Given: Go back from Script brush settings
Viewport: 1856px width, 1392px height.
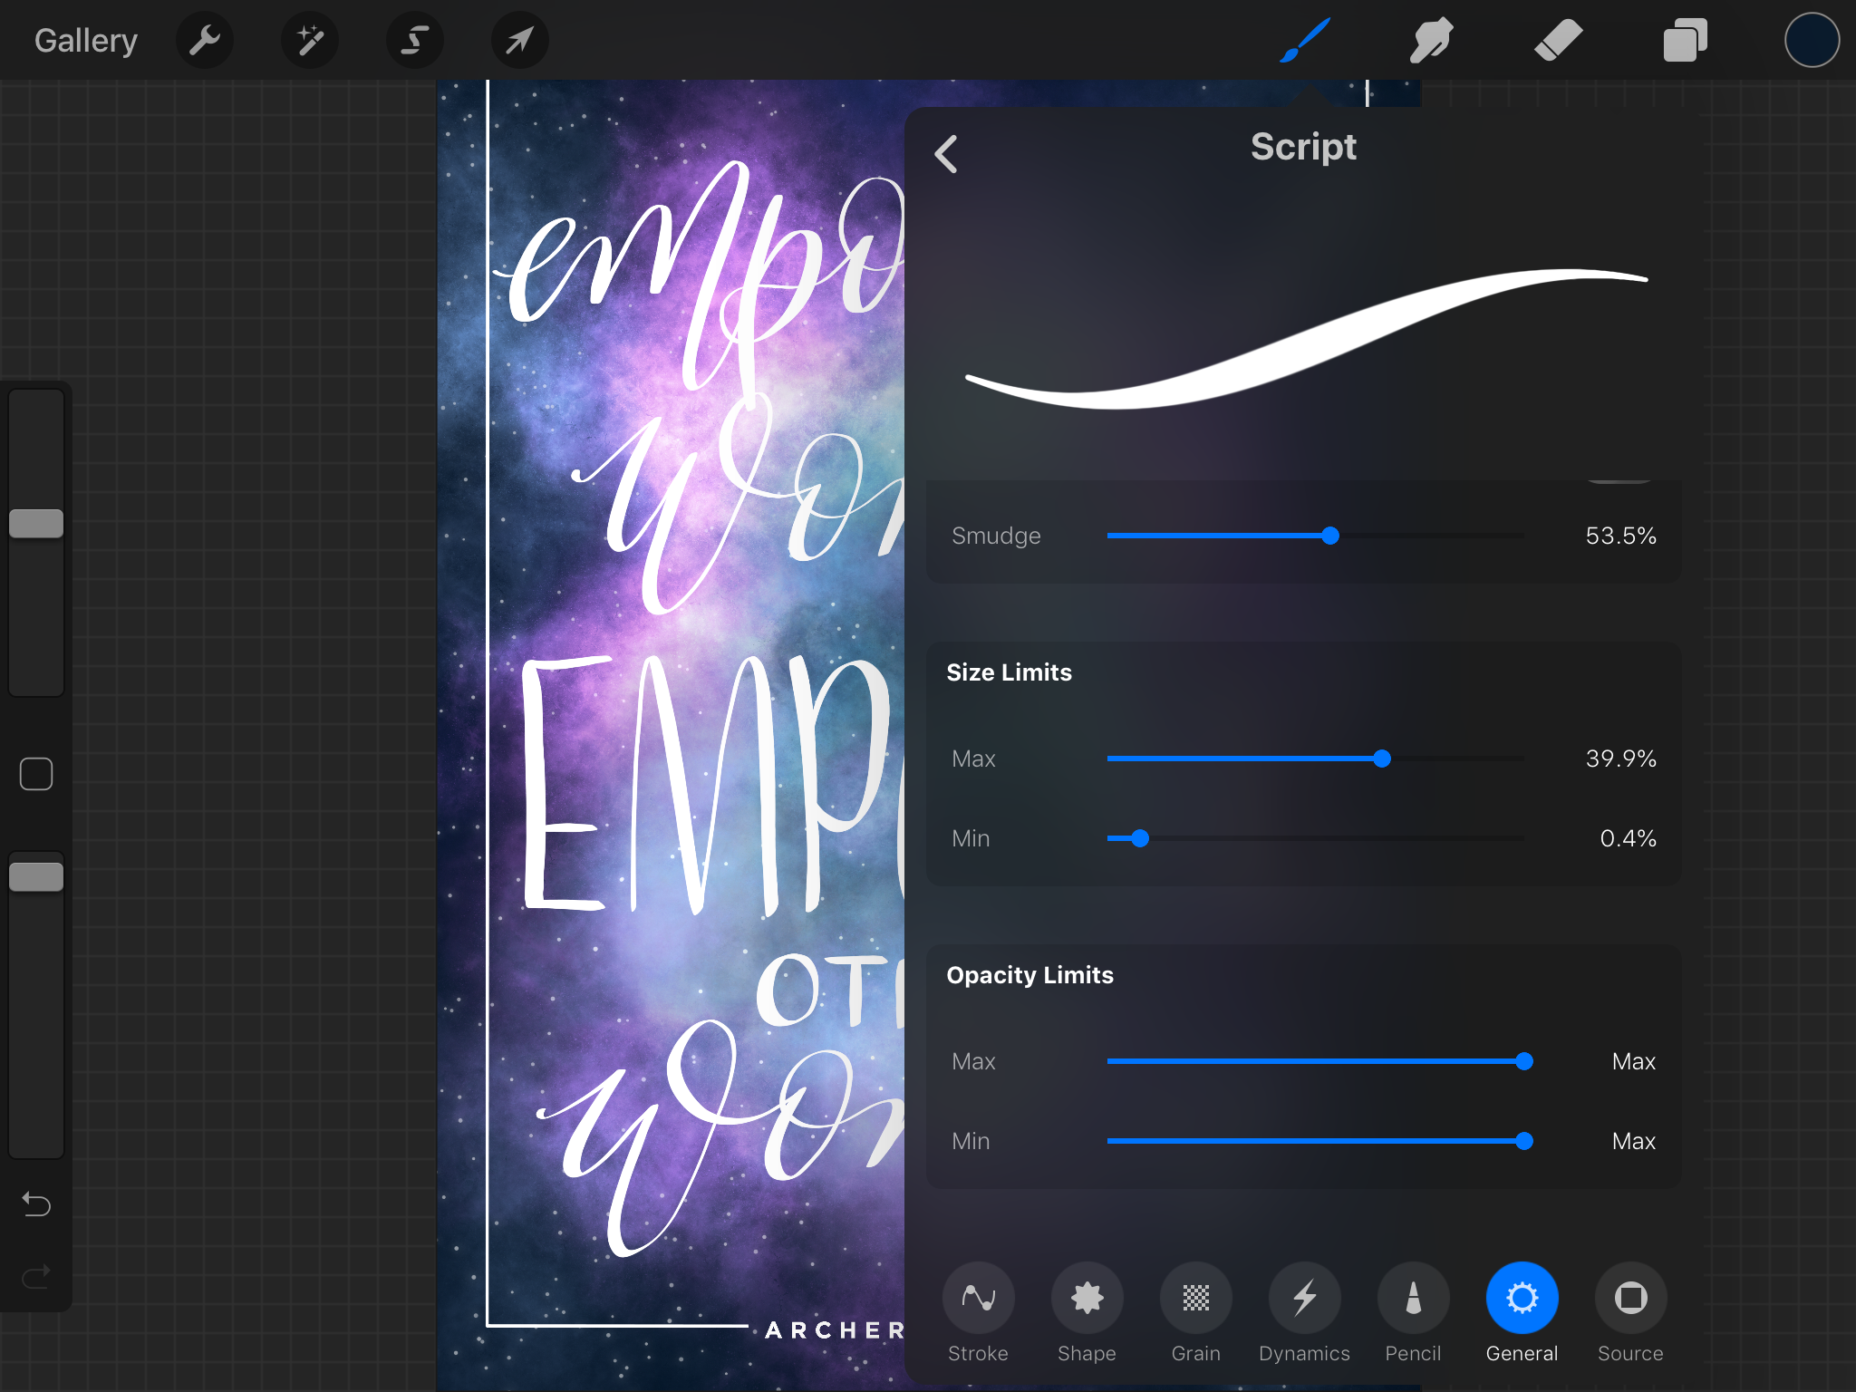Looking at the screenshot, I should pyautogui.click(x=946, y=154).
